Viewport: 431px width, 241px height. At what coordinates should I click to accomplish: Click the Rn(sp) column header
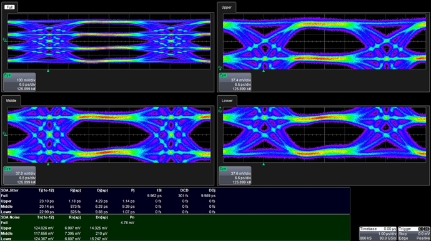point(75,217)
